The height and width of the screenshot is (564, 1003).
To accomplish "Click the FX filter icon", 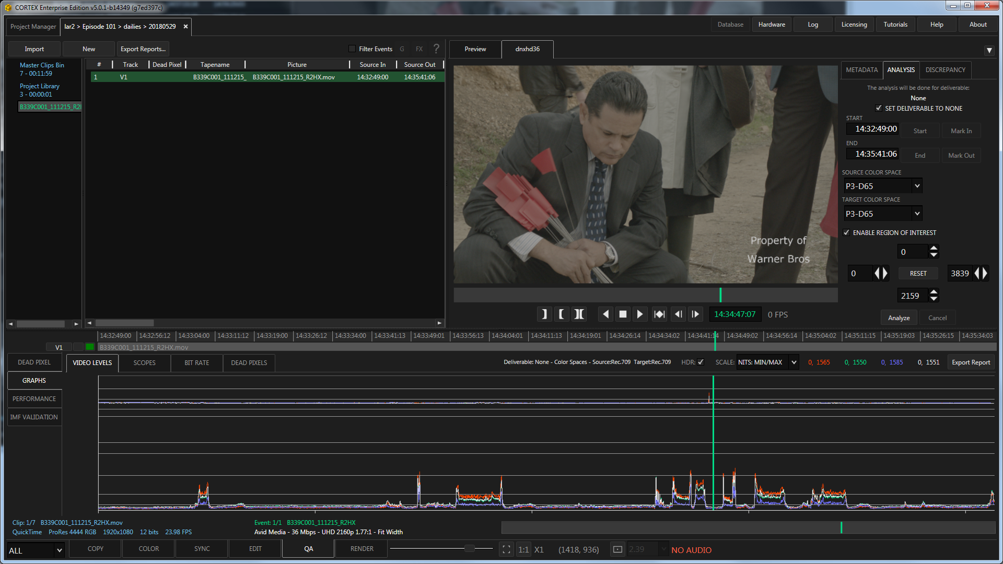I will tap(419, 49).
